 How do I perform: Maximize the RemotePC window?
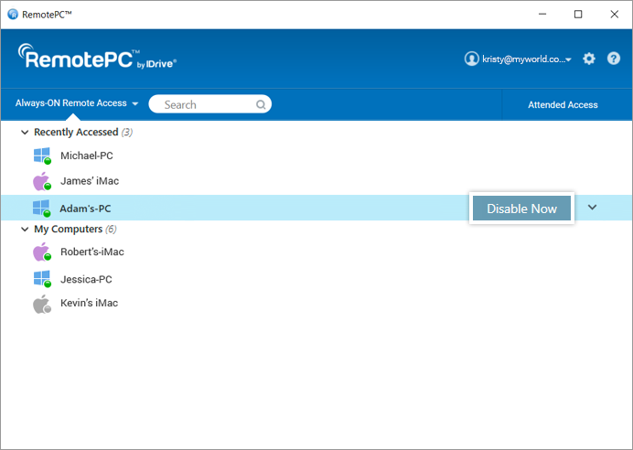click(578, 14)
